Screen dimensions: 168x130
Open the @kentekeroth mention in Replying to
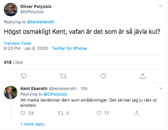click(41, 22)
